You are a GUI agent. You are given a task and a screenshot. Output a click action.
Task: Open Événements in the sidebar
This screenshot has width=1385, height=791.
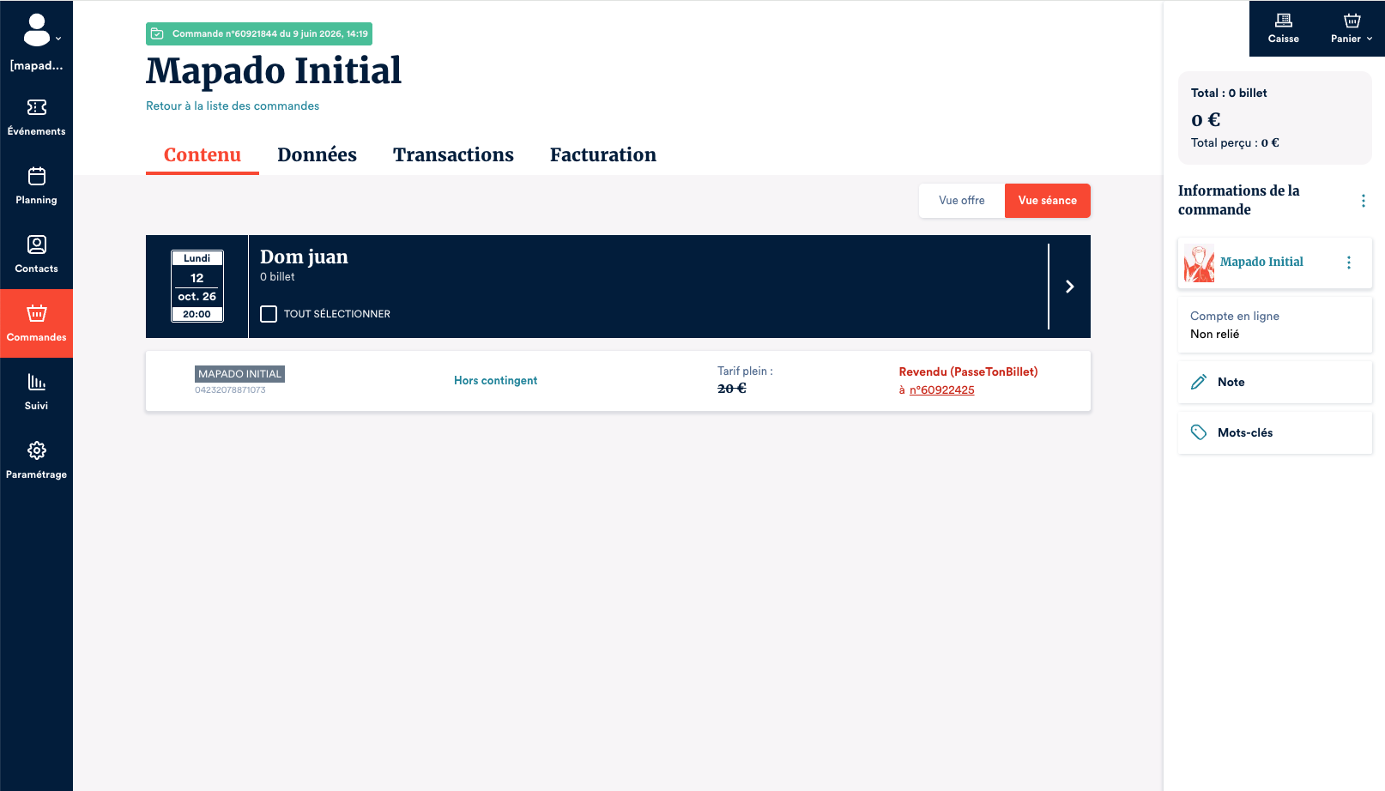(36, 118)
